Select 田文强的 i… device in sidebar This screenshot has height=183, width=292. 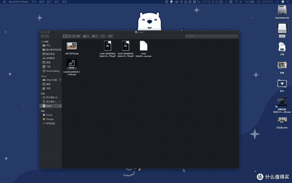click(x=49, y=102)
